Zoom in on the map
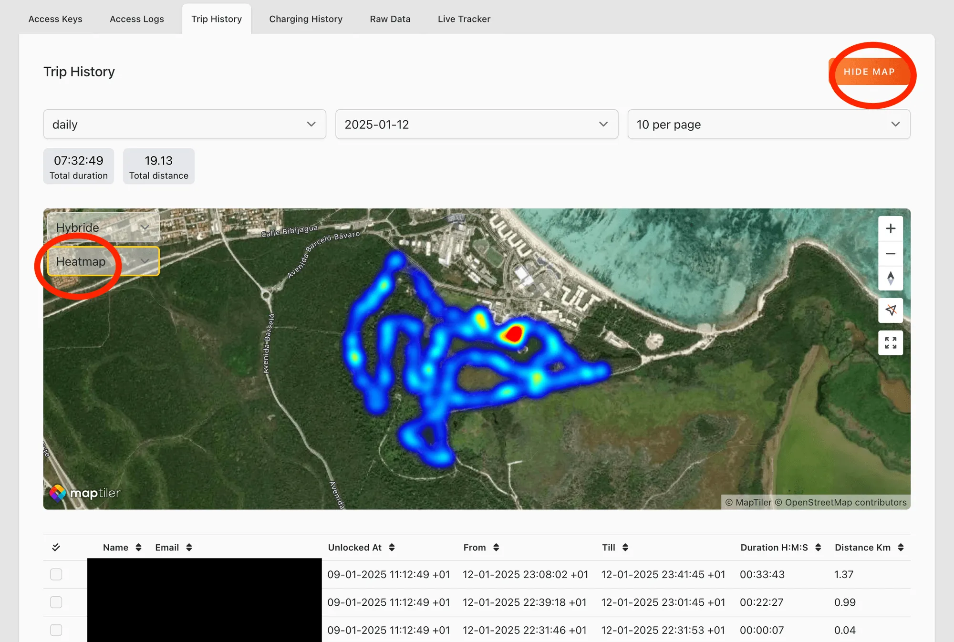The width and height of the screenshot is (954, 642). (890, 228)
